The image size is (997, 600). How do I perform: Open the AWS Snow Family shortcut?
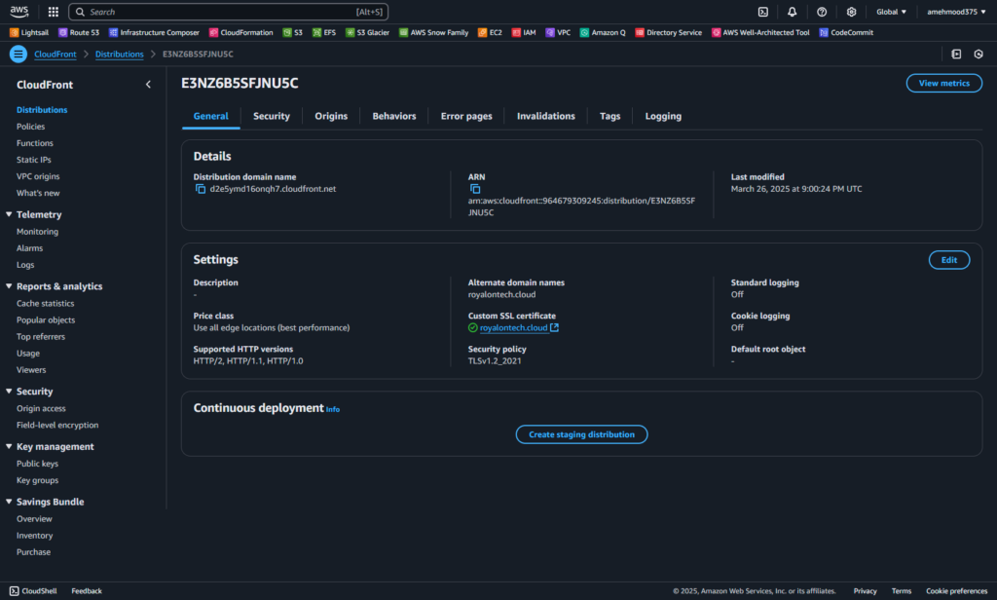433,32
